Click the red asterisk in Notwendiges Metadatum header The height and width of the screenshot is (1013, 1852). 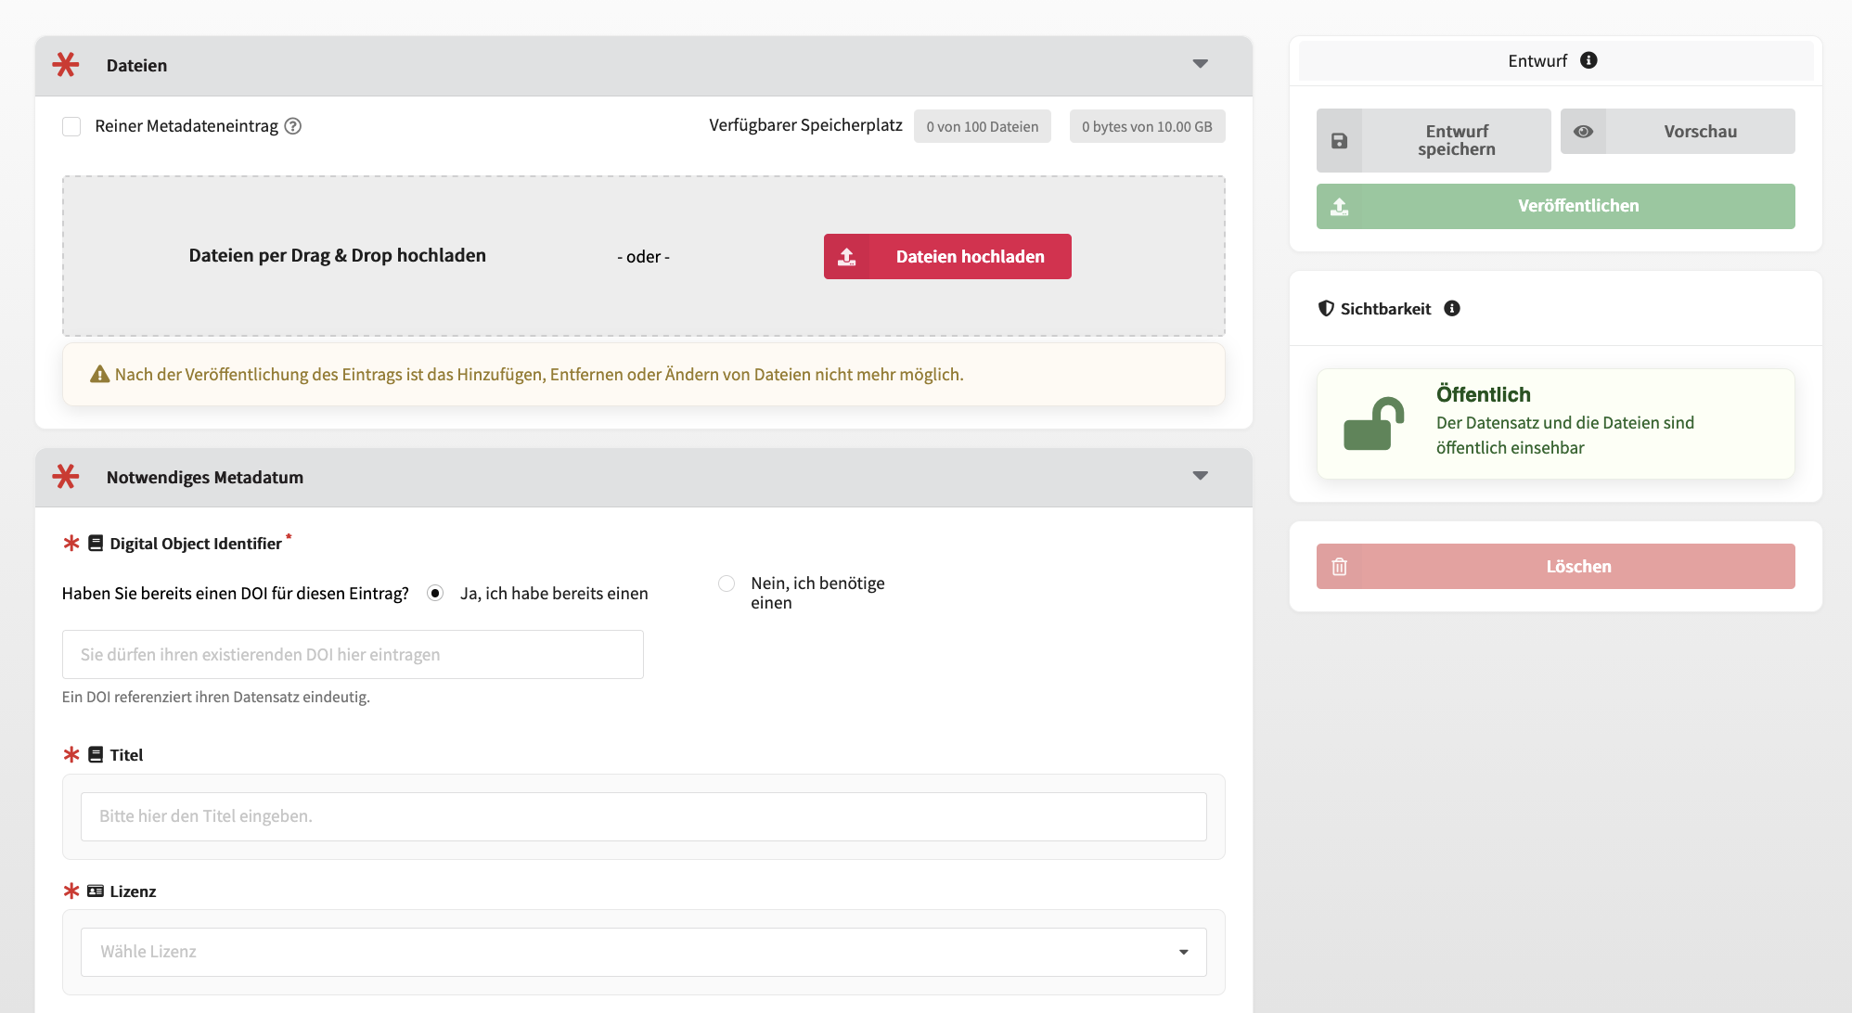tap(66, 477)
